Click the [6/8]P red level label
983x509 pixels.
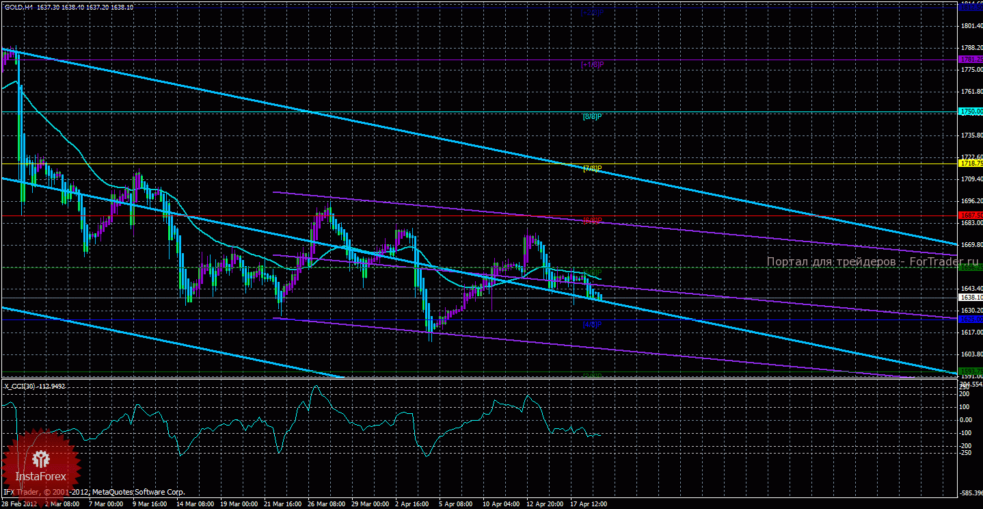click(592, 220)
